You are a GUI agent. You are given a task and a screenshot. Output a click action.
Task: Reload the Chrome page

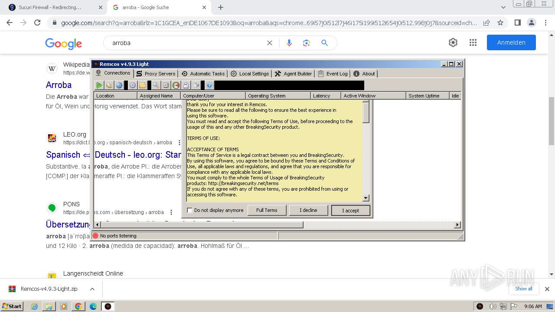pyautogui.click(x=37, y=23)
